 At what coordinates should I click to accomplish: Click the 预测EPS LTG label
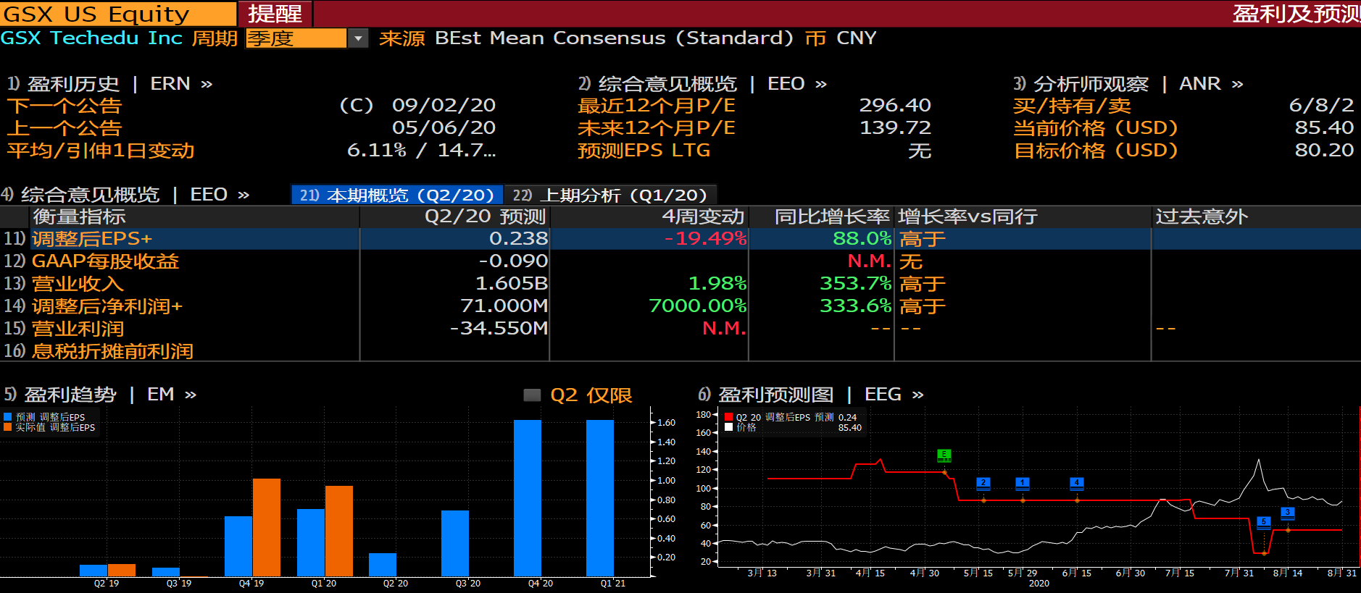coord(644,151)
